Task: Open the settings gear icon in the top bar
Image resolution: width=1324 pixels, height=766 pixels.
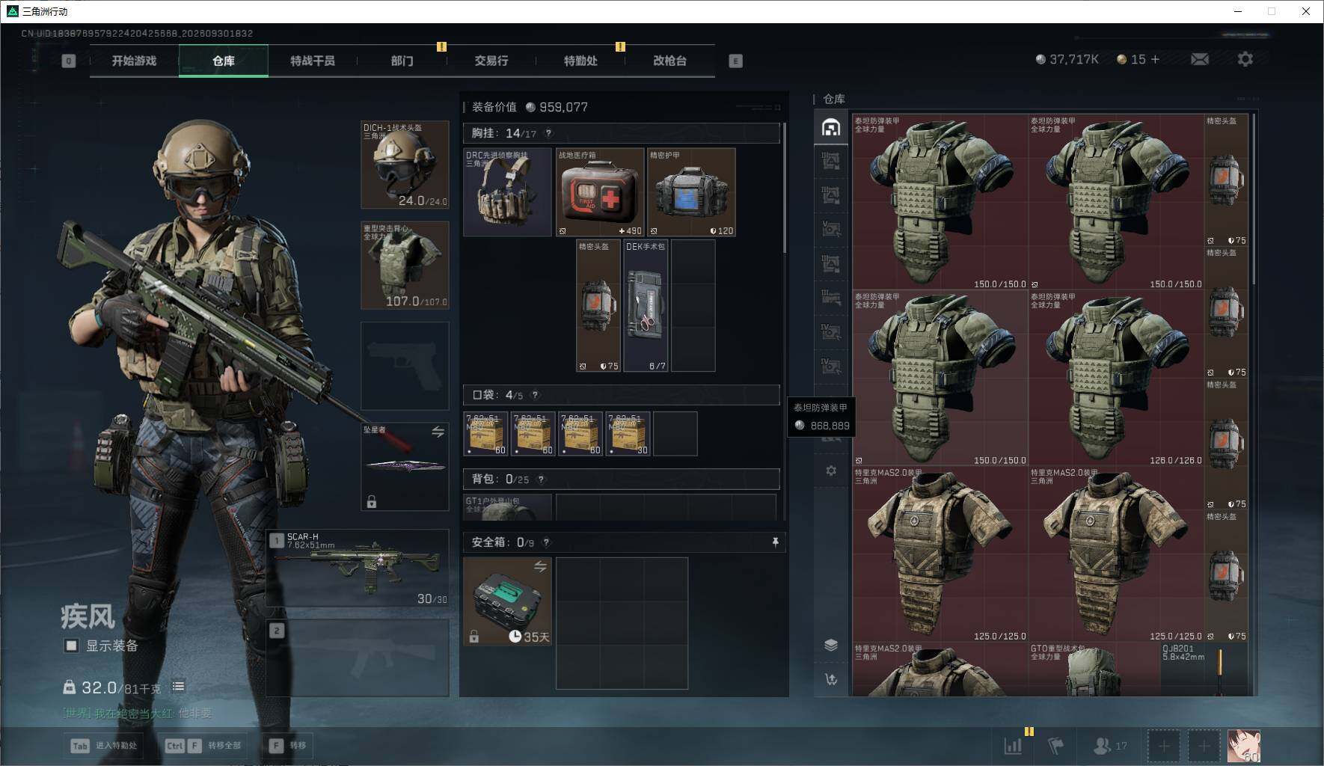Action: pyautogui.click(x=1245, y=59)
